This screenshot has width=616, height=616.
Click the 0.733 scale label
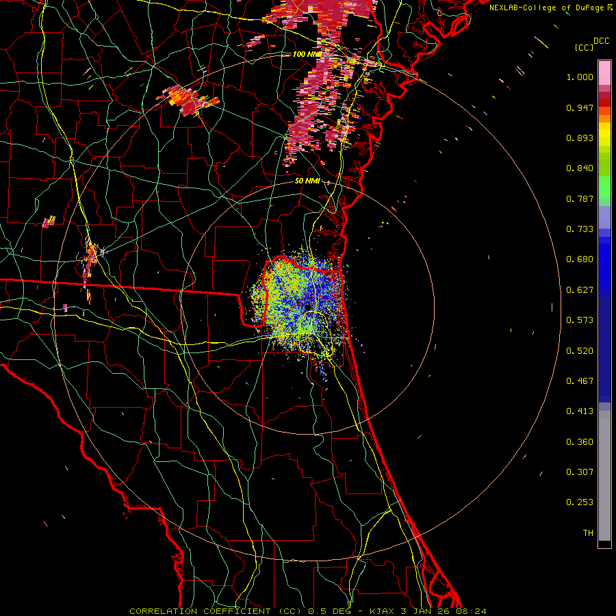click(x=580, y=229)
